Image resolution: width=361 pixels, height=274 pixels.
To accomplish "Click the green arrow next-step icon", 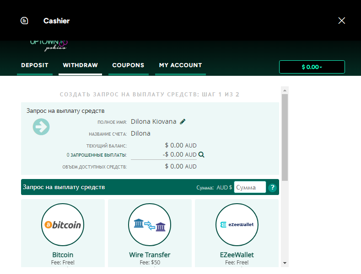I will coord(41,126).
